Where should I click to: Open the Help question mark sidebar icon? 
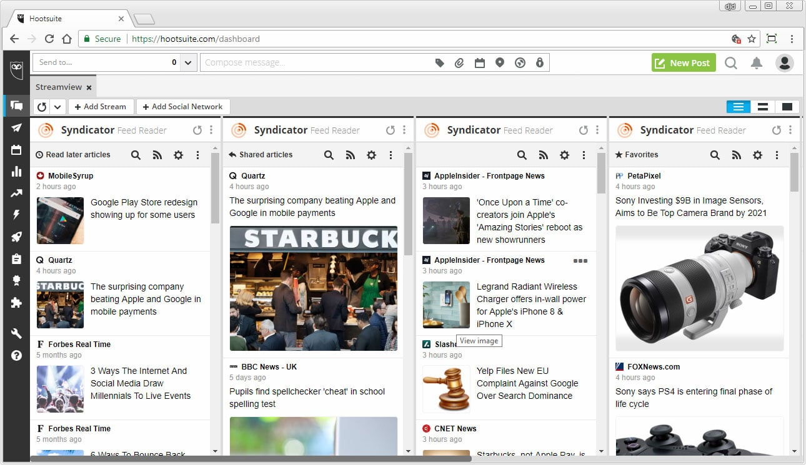pos(16,356)
